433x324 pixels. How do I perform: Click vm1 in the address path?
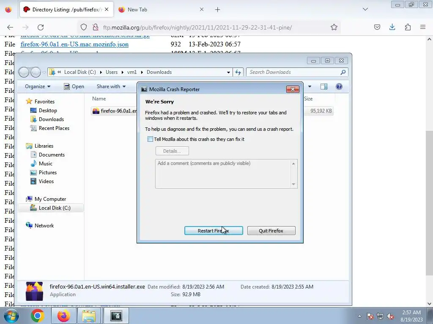point(132,72)
